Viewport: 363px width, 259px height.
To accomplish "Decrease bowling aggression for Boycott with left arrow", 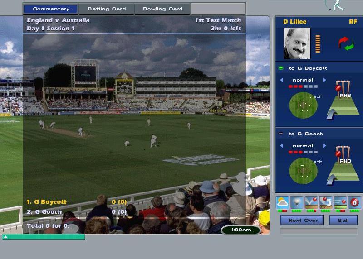I will click(x=281, y=80).
